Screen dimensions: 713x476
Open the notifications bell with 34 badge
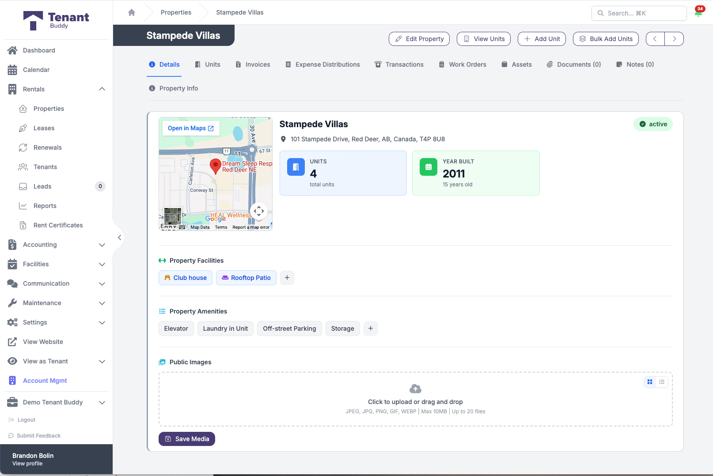[x=698, y=12]
